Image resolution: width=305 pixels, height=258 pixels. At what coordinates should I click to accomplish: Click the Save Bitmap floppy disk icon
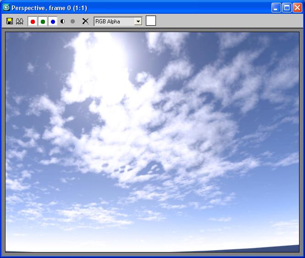[10, 21]
